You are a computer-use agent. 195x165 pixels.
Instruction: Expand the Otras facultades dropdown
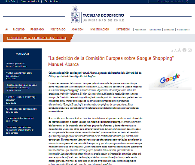[53, 1]
